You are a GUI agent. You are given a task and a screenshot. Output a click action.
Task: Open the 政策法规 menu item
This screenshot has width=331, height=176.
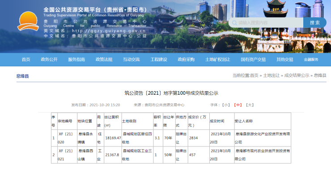pyautogui.click(x=104, y=60)
